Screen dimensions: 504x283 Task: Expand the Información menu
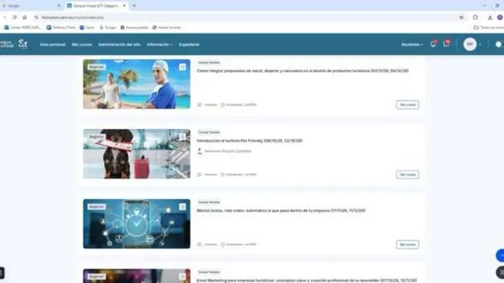(x=159, y=45)
